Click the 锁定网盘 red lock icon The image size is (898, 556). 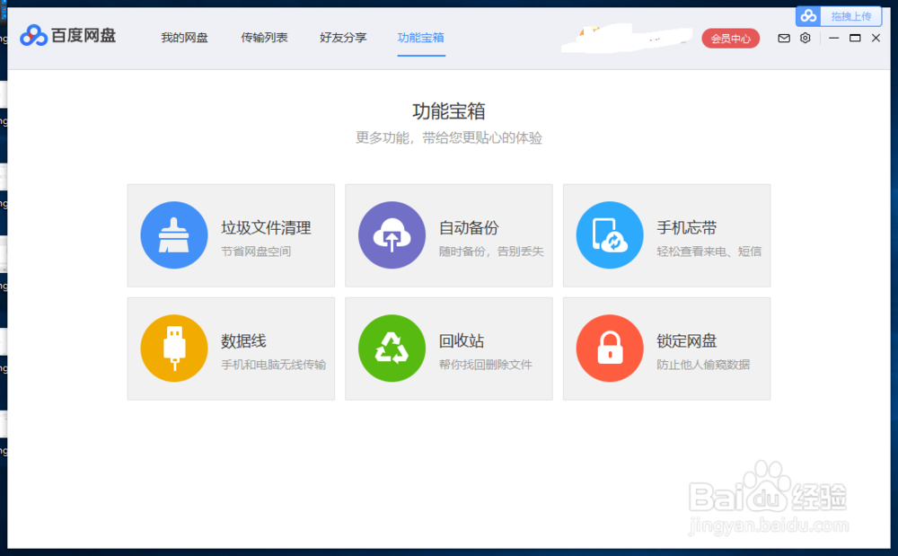pyautogui.click(x=610, y=348)
